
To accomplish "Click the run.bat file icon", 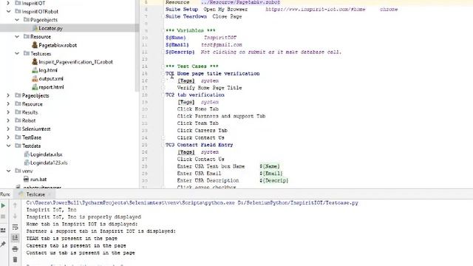I will 27,179.
